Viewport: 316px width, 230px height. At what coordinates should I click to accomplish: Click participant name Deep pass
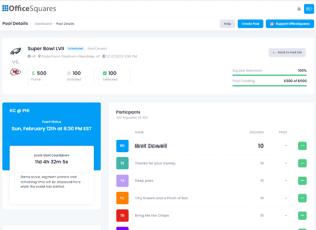[x=144, y=181]
